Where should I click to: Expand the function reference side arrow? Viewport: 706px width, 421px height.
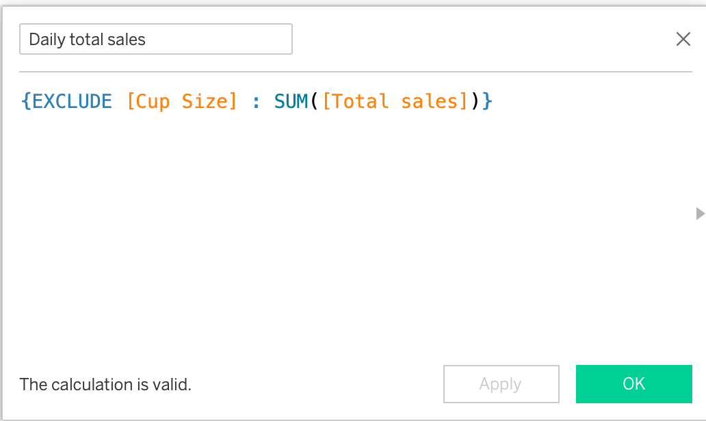pos(700,214)
